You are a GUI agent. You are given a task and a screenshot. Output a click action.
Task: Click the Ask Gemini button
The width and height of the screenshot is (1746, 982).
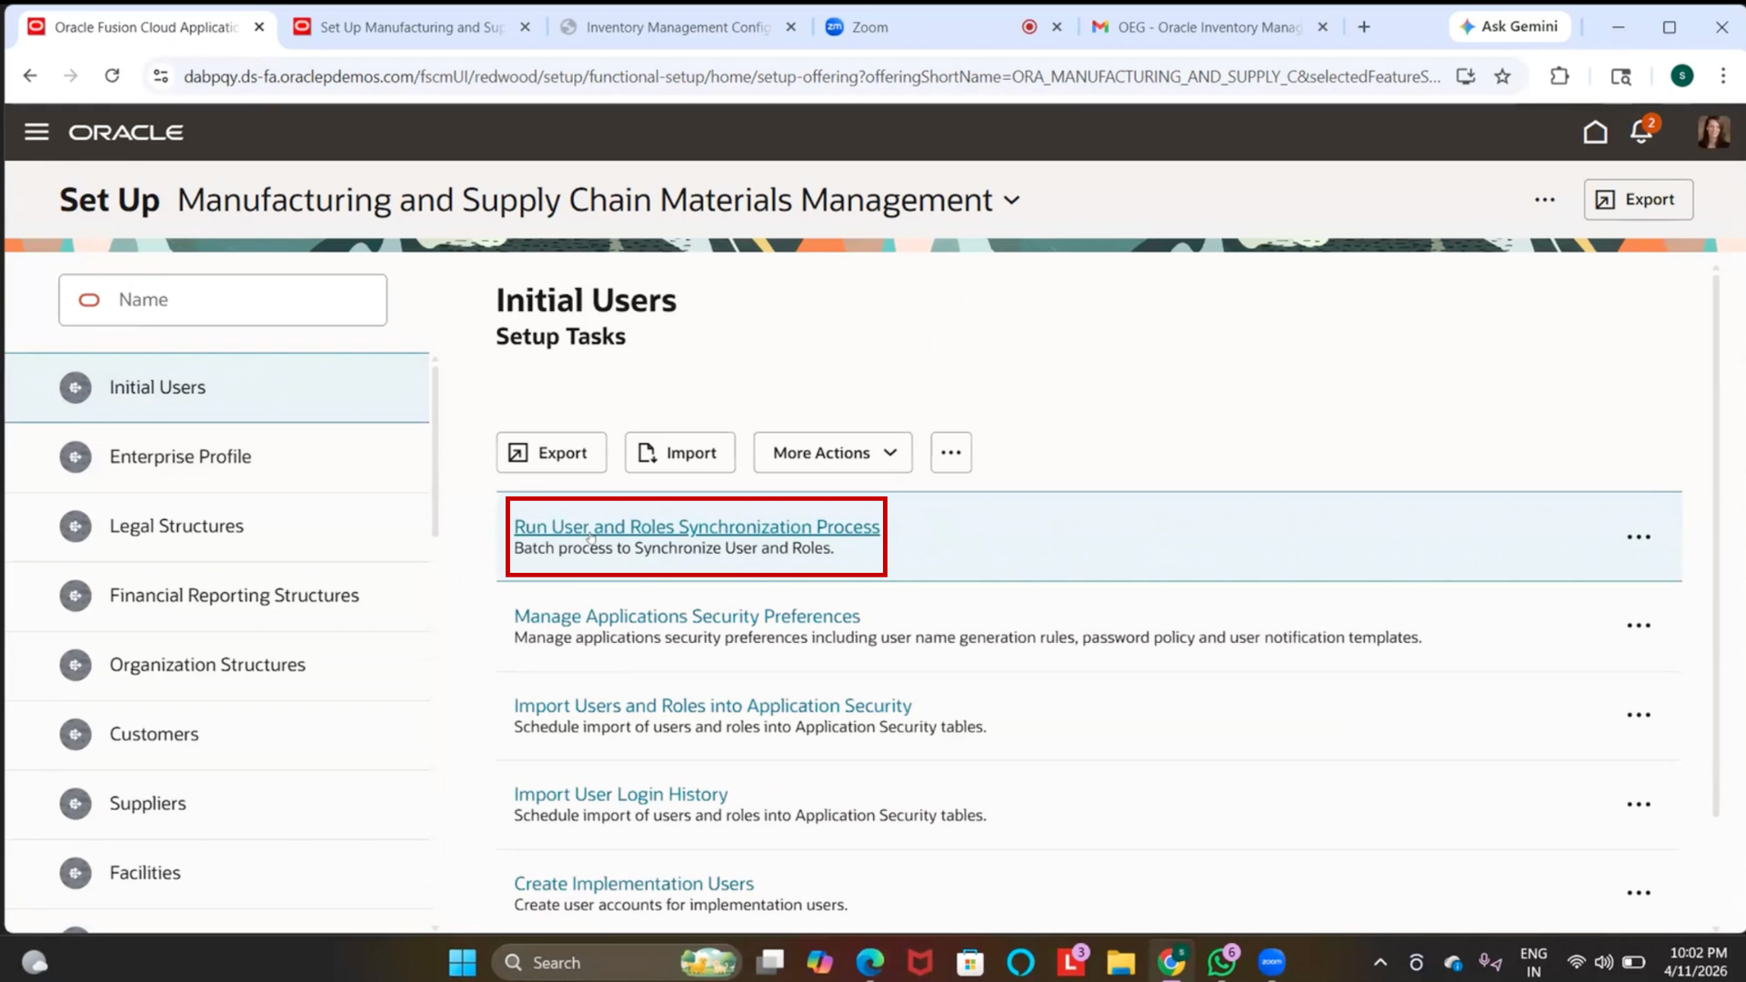[x=1510, y=26]
